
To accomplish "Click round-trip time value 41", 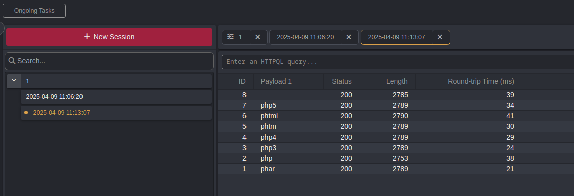I will tap(510, 116).
